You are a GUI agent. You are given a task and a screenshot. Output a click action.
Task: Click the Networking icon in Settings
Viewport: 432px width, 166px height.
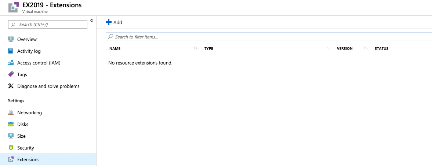(11, 112)
